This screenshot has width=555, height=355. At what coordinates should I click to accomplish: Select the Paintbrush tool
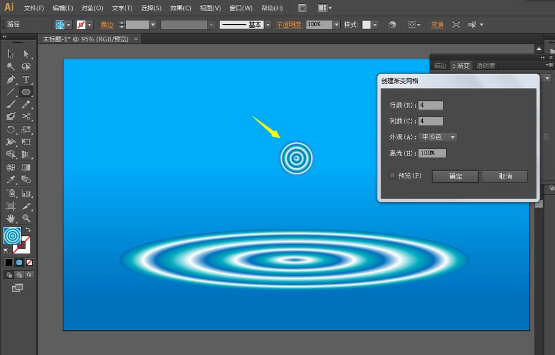(x=11, y=104)
